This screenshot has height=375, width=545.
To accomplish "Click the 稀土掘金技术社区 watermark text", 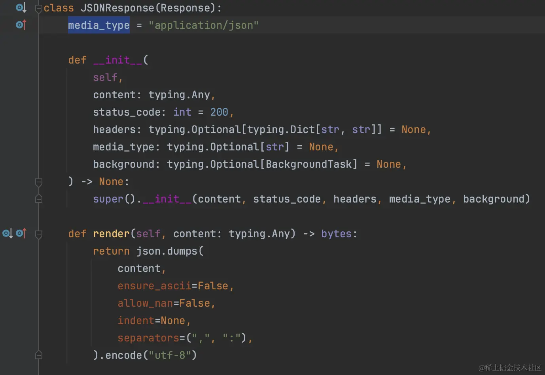I will tap(511, 368).
